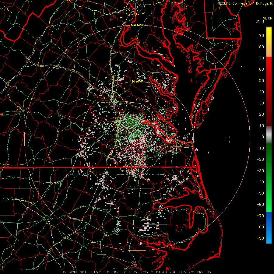Click the 80 value on velocity scale

[x=262, y=47]
